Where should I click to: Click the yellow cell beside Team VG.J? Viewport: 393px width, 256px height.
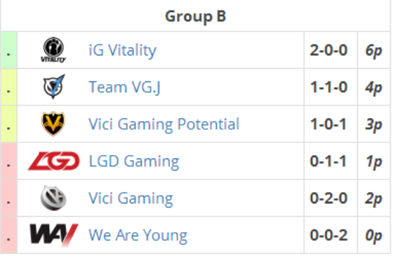[8, 87]
